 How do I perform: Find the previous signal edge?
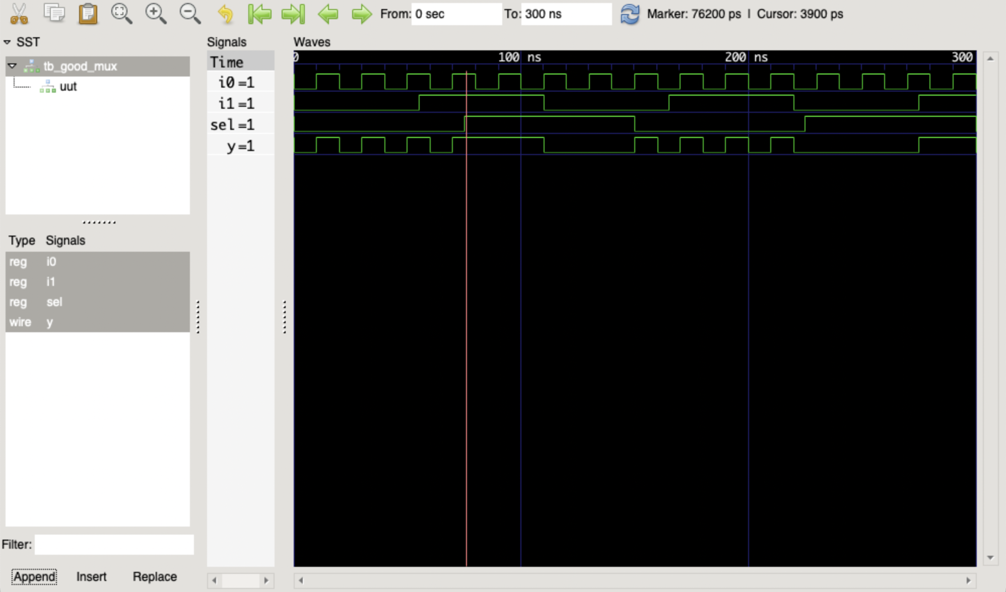[x=328, y=14]
